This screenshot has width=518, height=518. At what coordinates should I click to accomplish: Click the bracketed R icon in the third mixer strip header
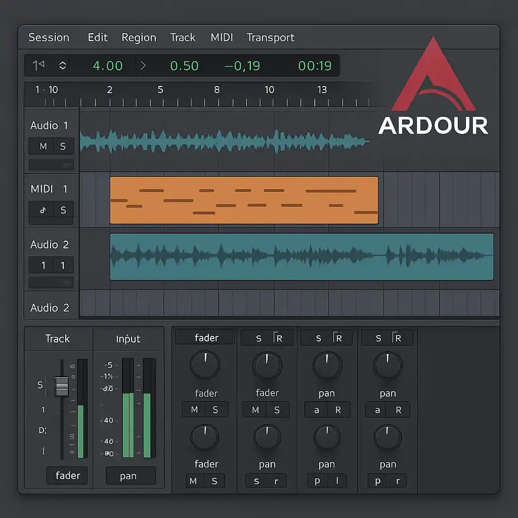(337, 337)
